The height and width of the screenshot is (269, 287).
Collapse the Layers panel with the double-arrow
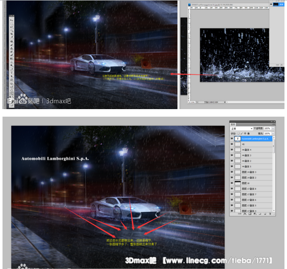point(271,122)
